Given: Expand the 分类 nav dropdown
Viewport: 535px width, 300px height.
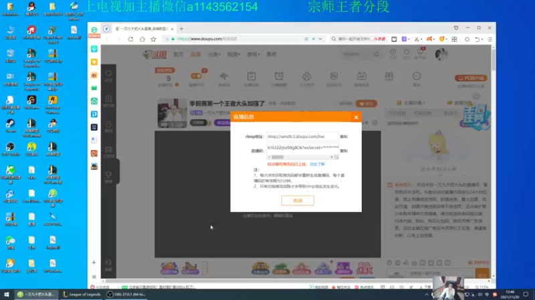Looking at the screenshot, I should (214, 55).
